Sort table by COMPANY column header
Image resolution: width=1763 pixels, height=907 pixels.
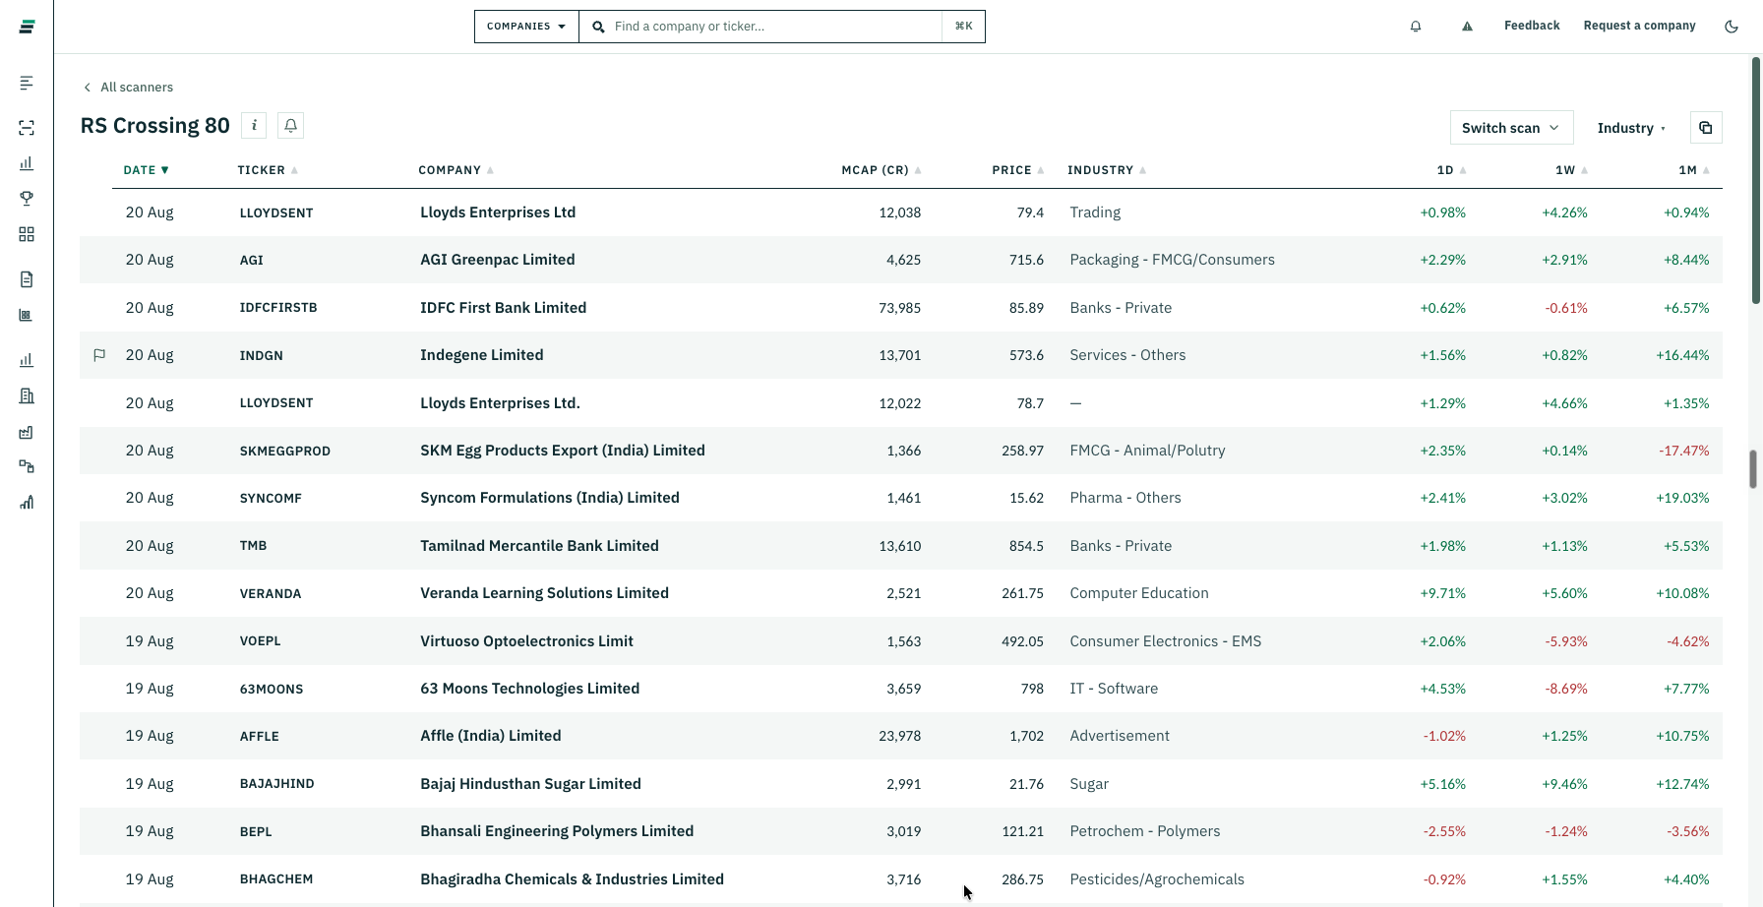[456, 170]
